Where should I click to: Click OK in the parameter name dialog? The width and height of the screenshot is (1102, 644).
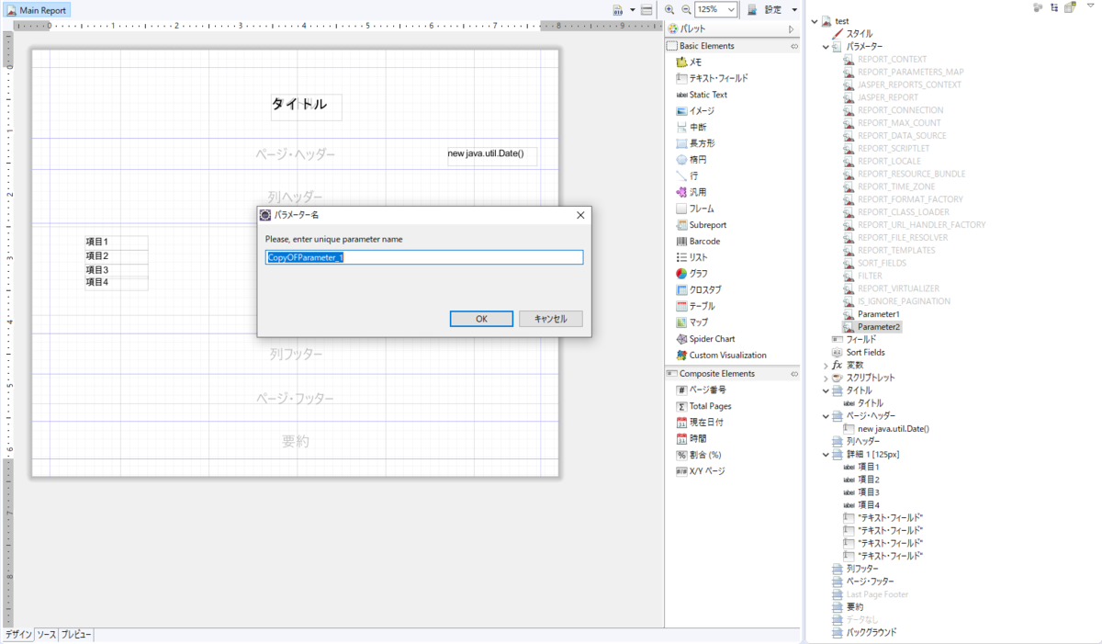coord(481,319)
